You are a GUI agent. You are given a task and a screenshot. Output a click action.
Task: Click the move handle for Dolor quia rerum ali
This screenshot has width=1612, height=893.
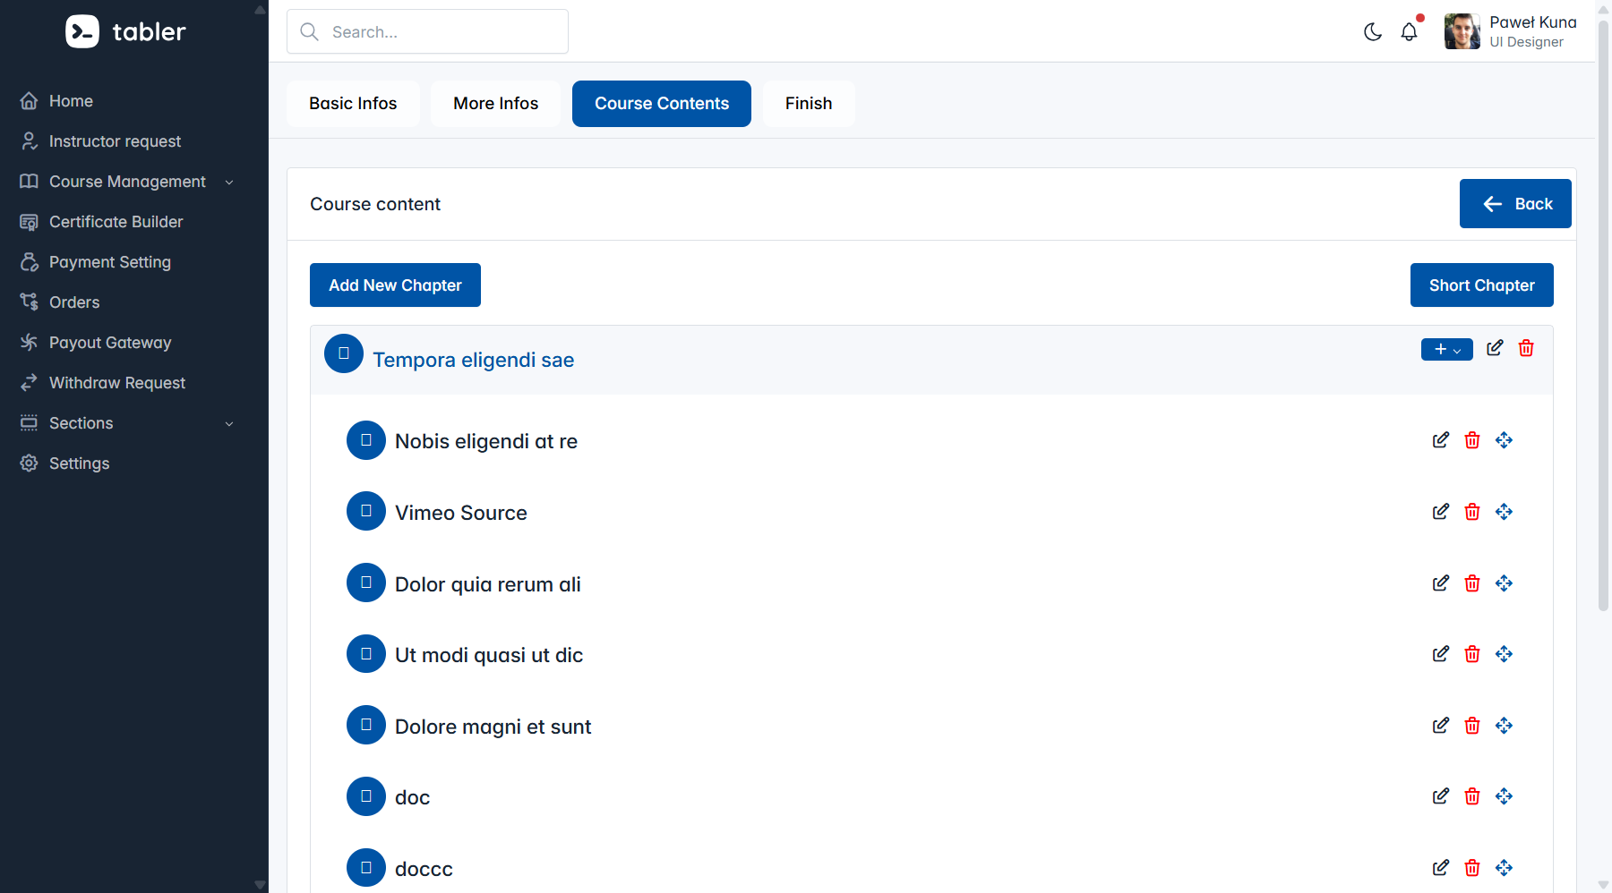1504,583
